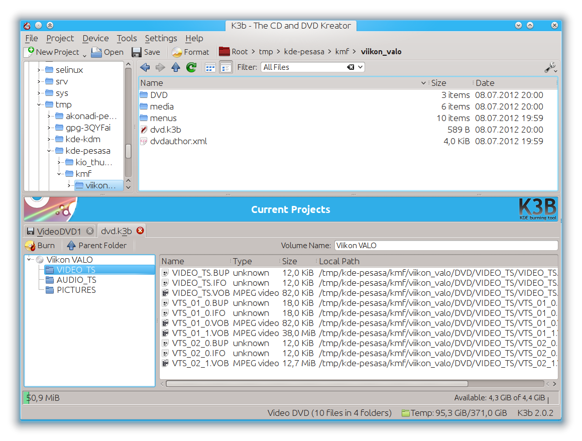Close the VideoDVD1 project tab
The width and height of the screenshot is (582, 441).
(90, 231)
